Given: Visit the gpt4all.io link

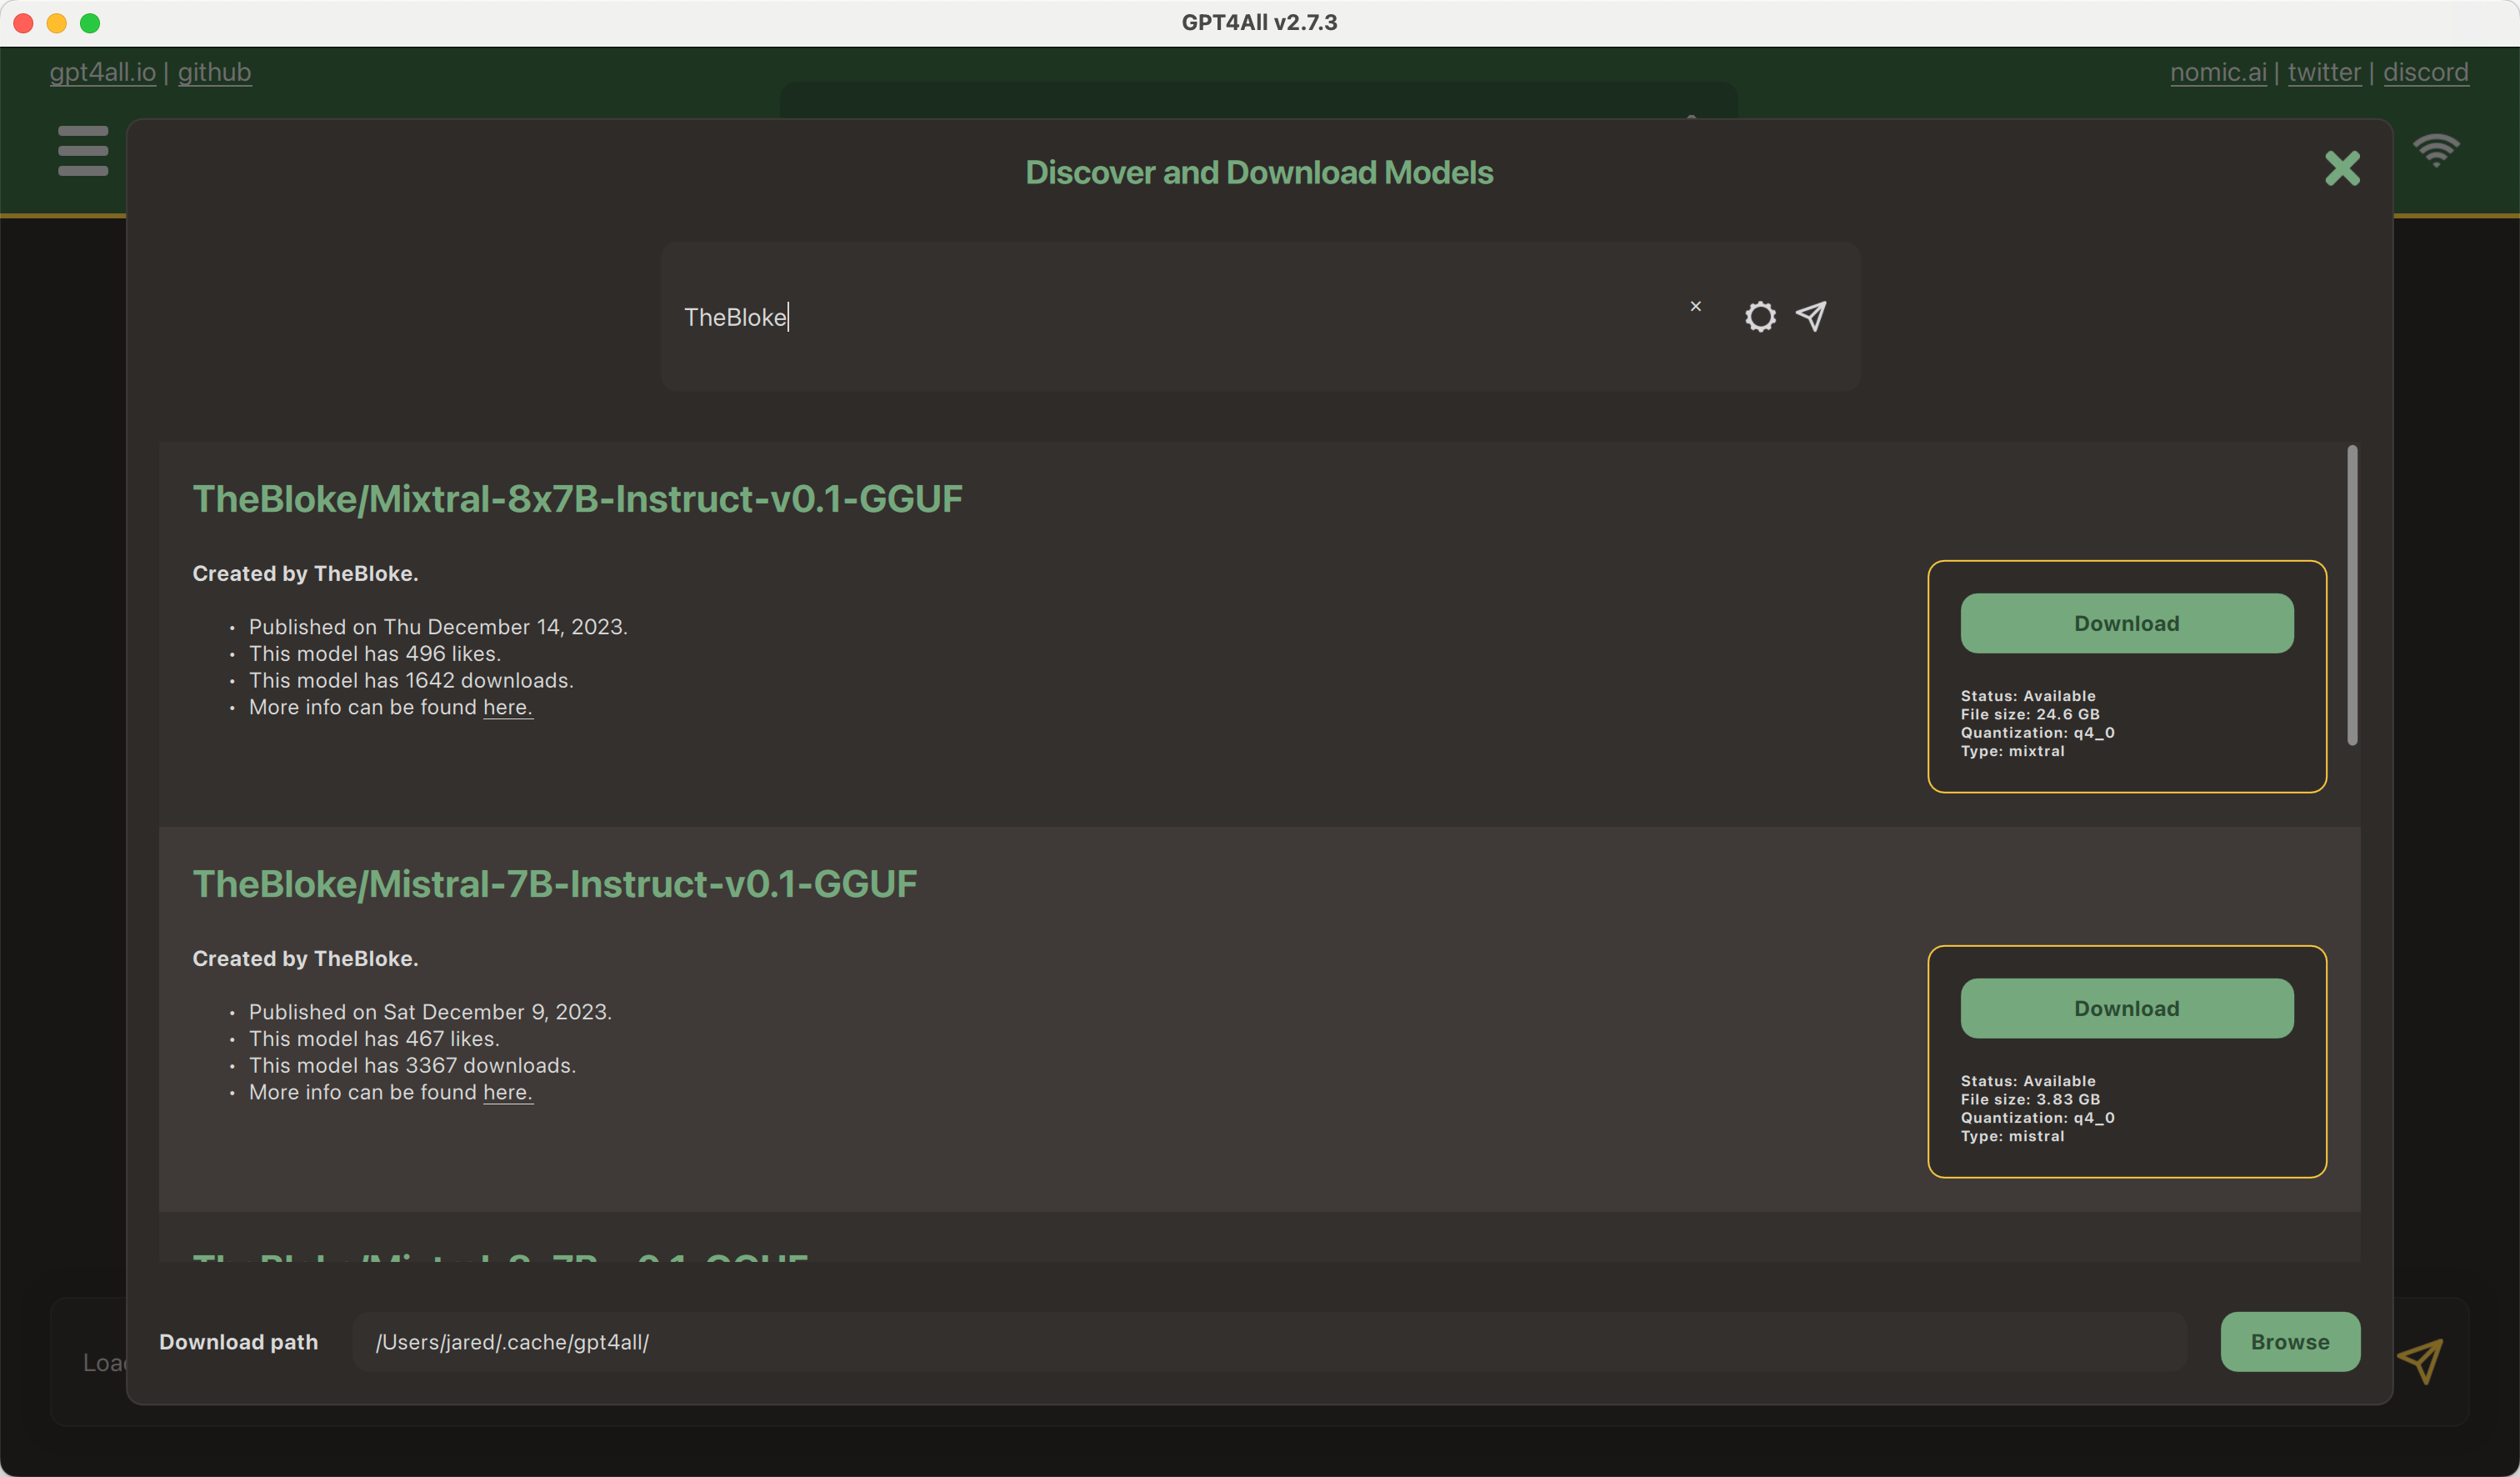Looking at the screenshot, I should click(x=103, y=72).
